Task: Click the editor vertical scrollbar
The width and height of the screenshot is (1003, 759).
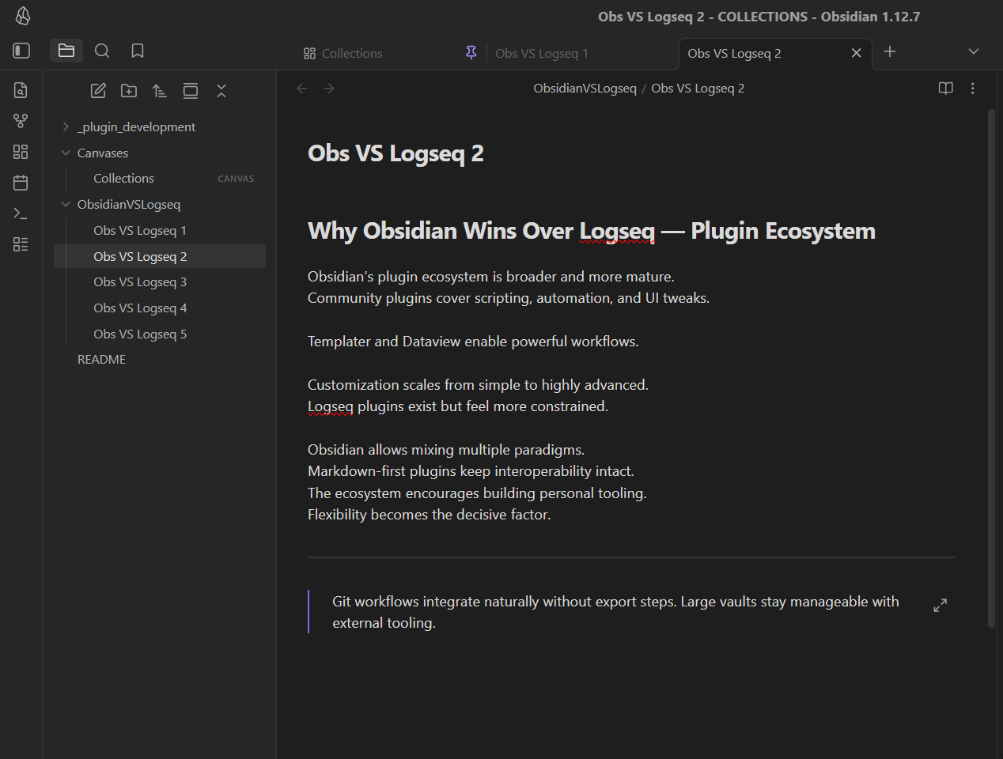Action: 991,369
